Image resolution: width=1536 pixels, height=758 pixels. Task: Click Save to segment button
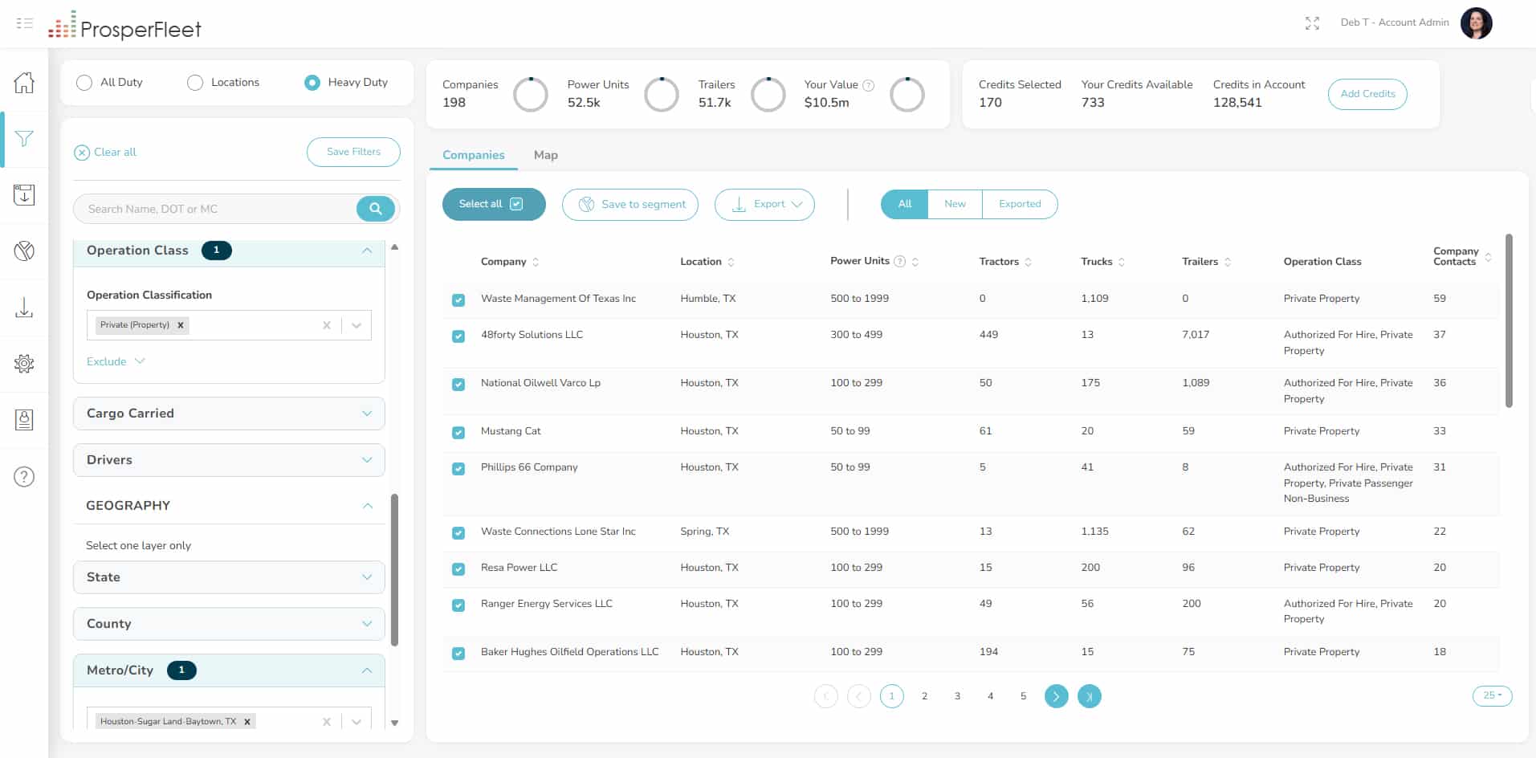(630, 205)
